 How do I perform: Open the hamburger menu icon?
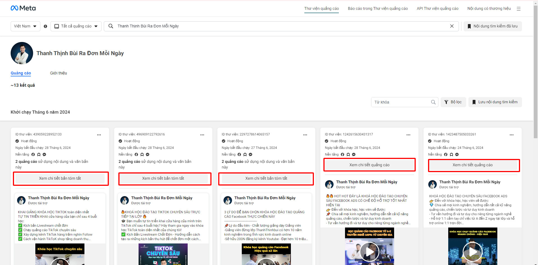[518, 9]
